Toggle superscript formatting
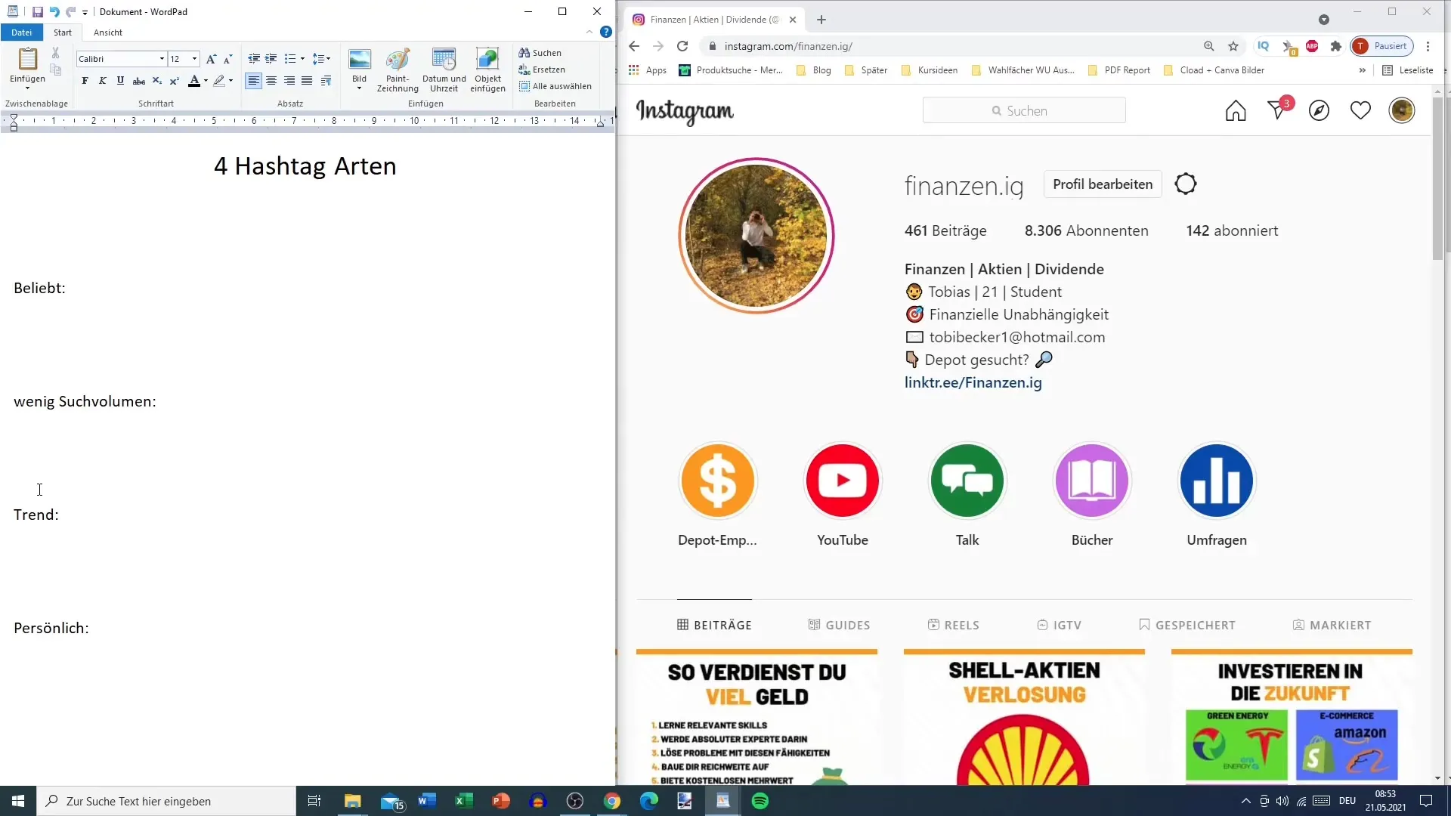The image size is (1451, 816). tap(174, 81)
